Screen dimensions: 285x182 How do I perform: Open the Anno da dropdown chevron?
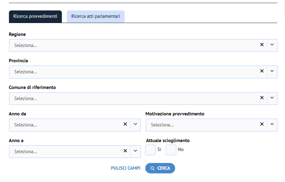(x=135, y=124)
